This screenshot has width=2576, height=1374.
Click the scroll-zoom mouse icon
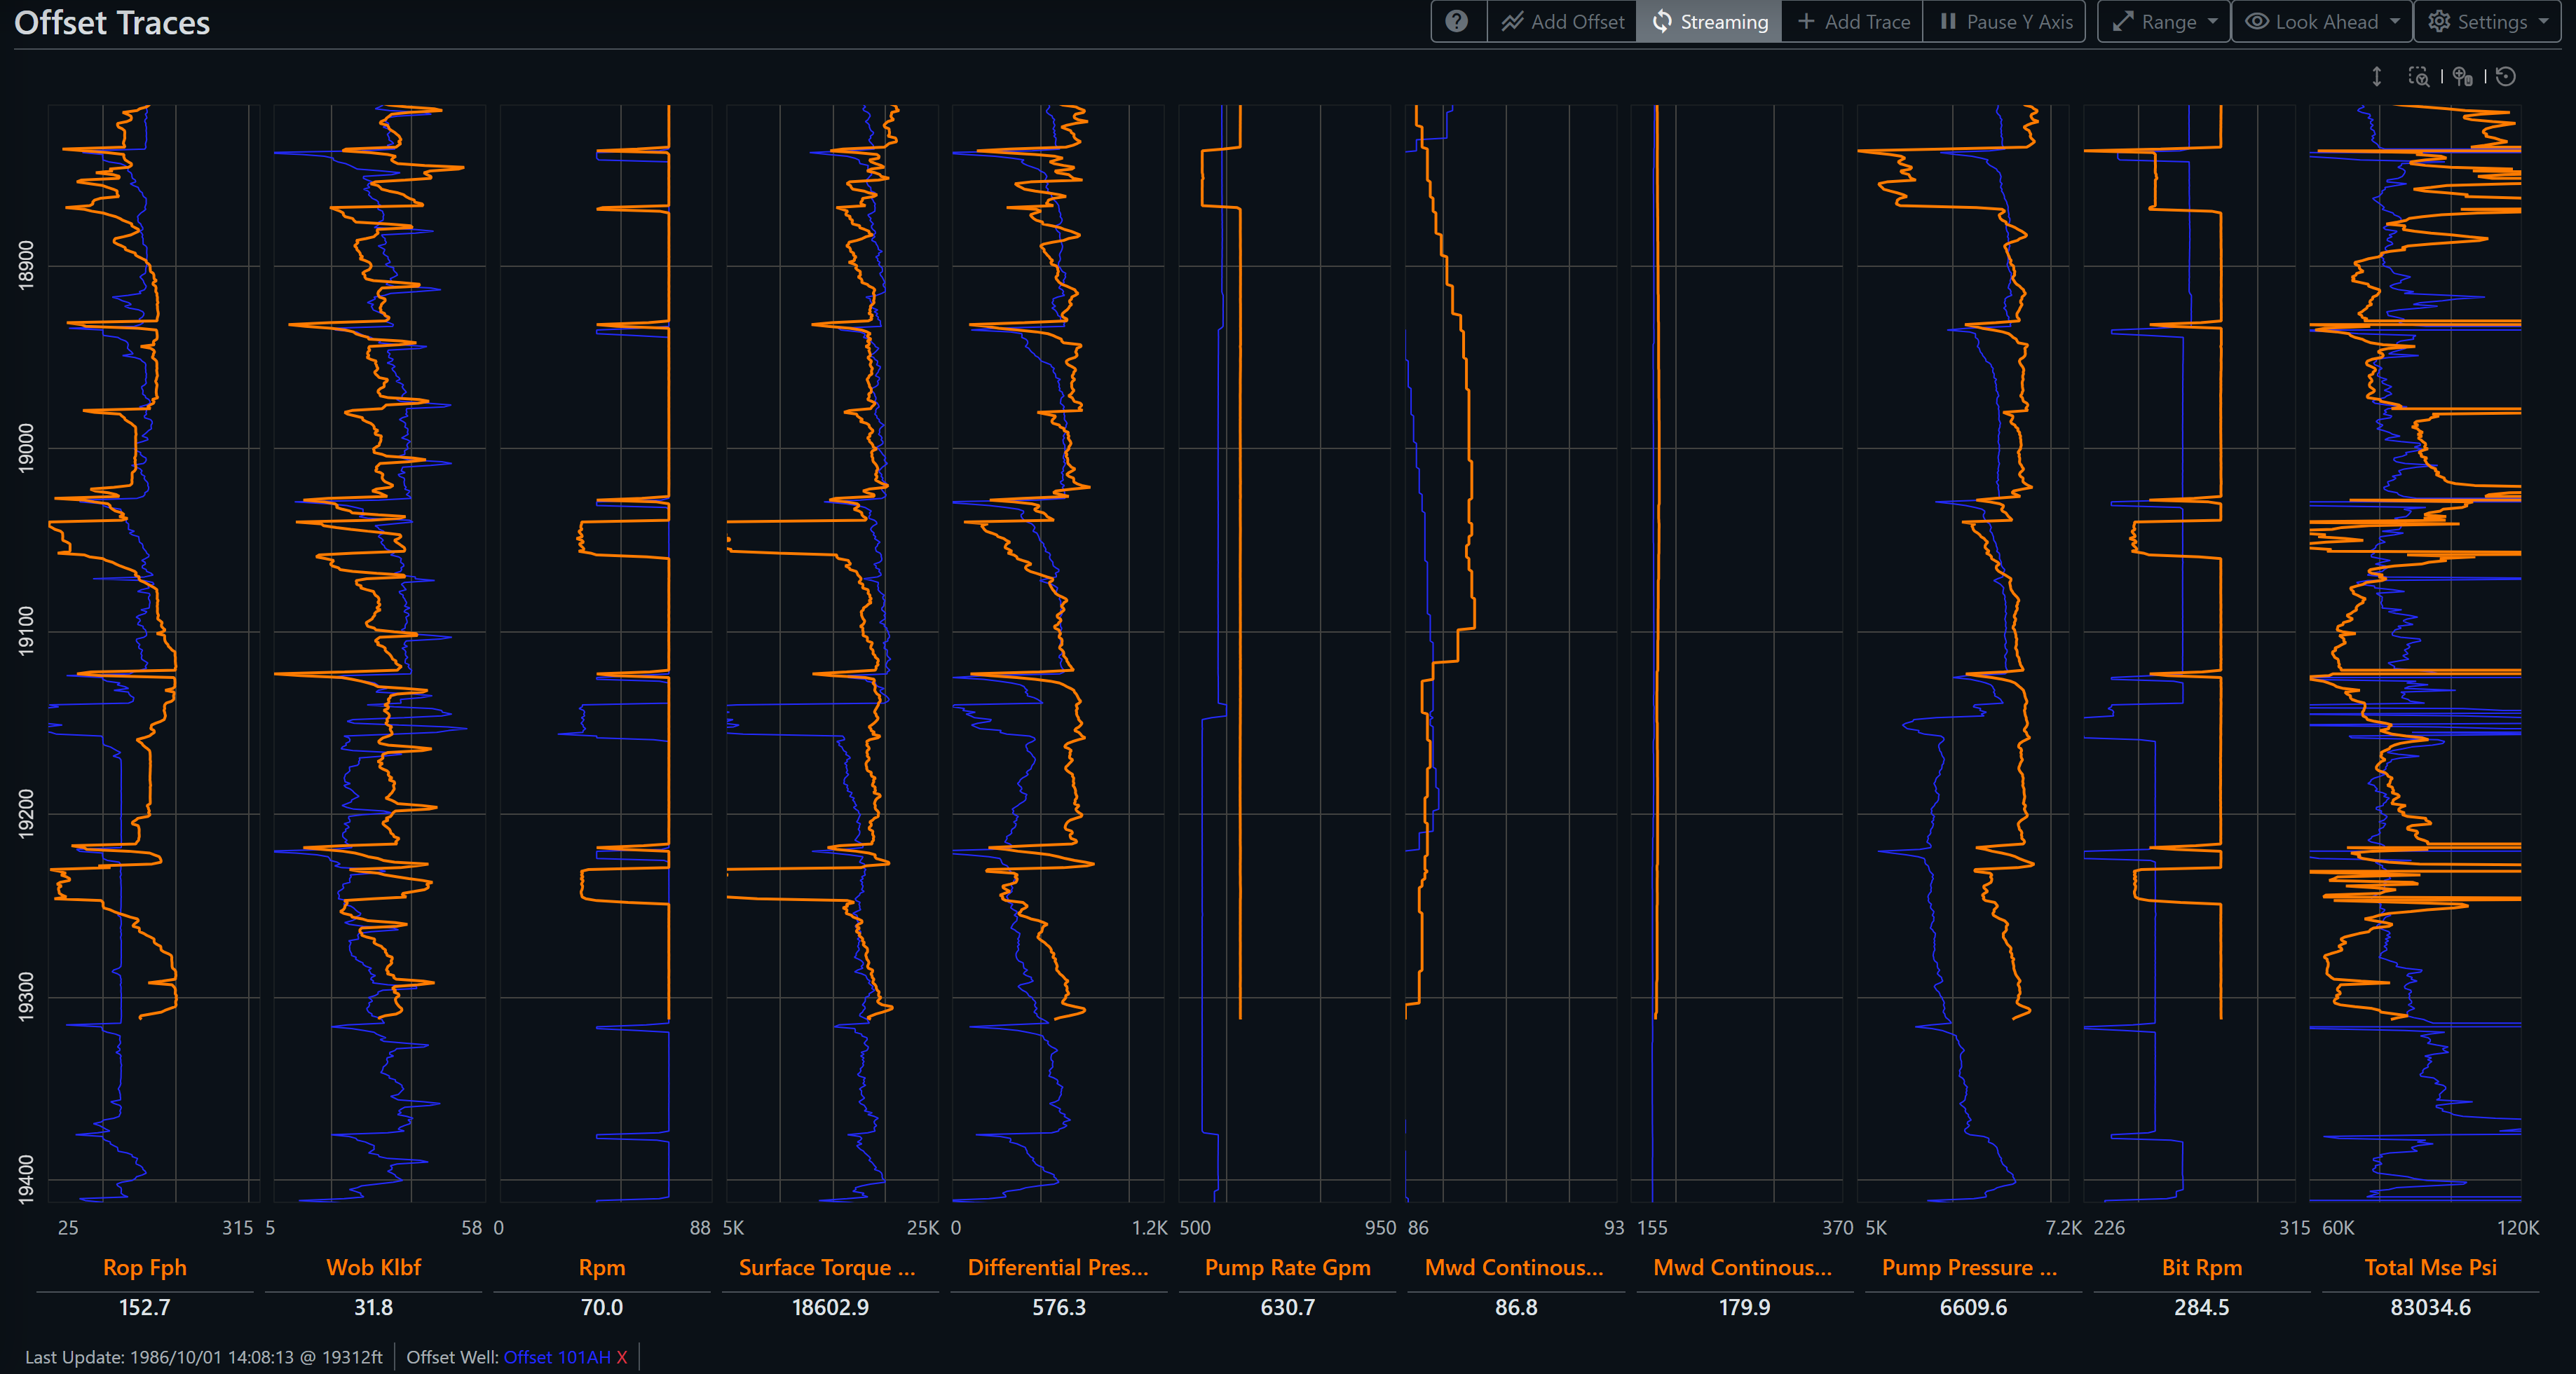tap(2463, 77)
